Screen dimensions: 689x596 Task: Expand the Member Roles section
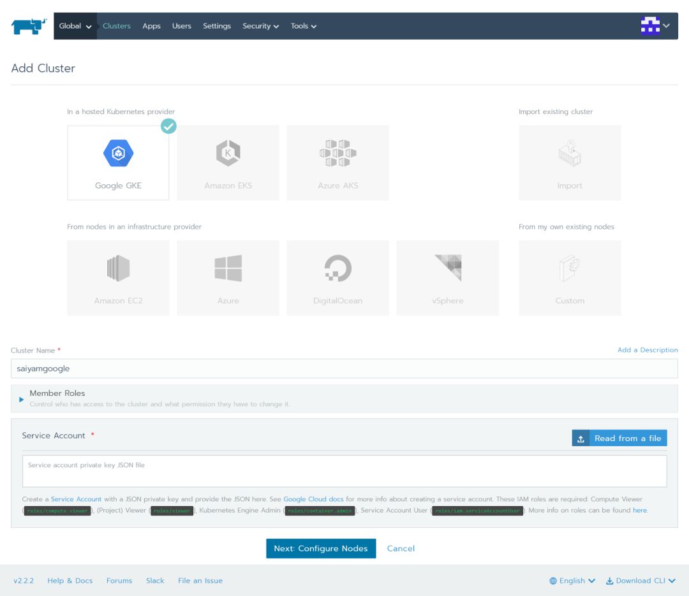coord(21,399)
